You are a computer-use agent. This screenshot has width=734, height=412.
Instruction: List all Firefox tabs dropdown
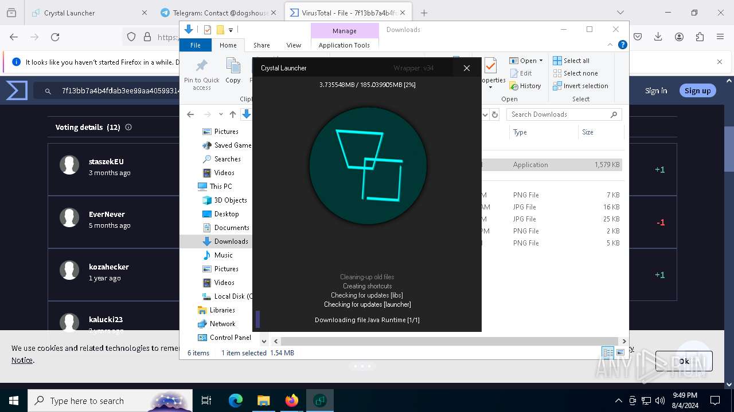pyautogui.click(x=620, y=13)
